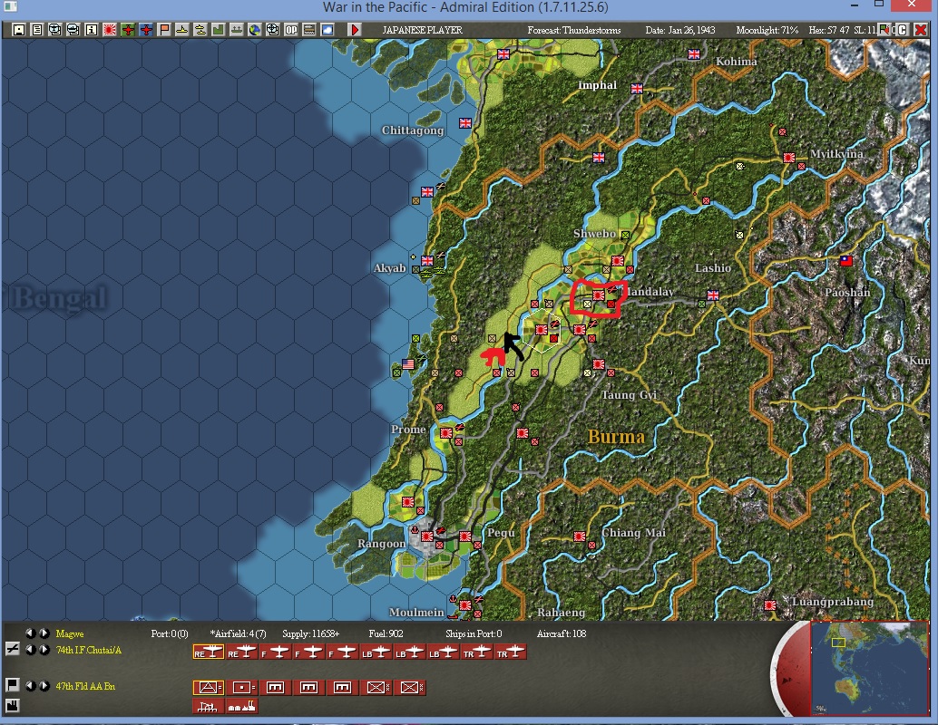
Task: Click the 'Moonlight: 71%' text
Action: pyautogui.click(x=767, y=30)
